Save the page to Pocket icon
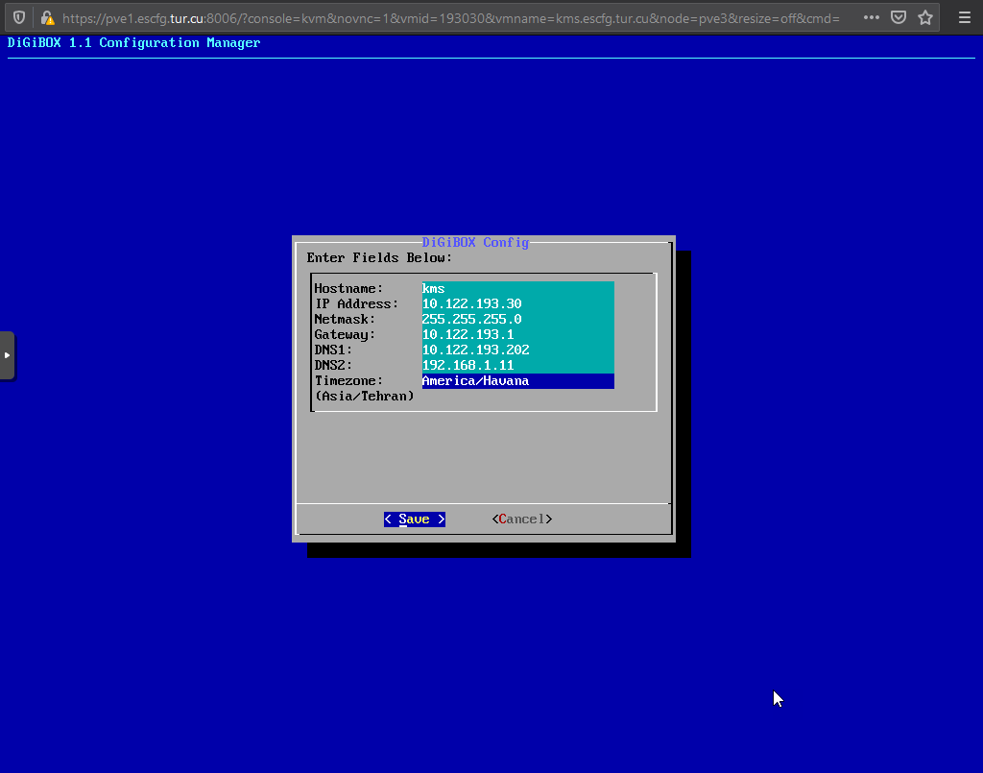This screenshot has width=983, height=773. coord(899,17)
